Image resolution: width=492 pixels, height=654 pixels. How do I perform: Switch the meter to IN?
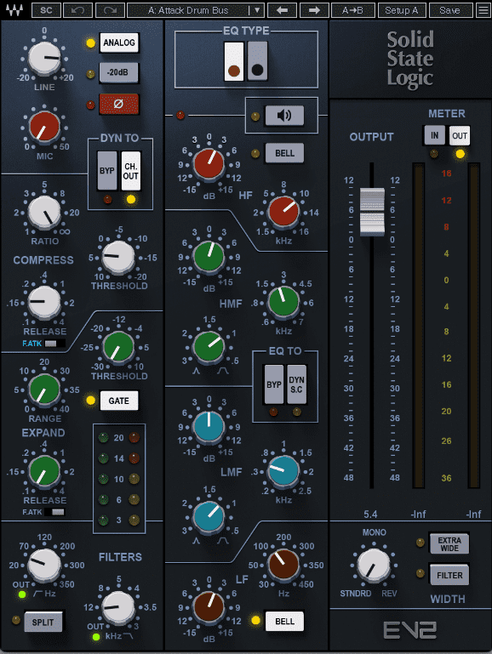point(434,135)
